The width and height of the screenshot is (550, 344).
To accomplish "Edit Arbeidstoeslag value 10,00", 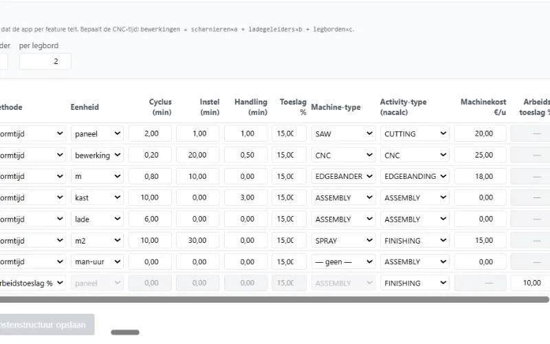I will point(530,283).
